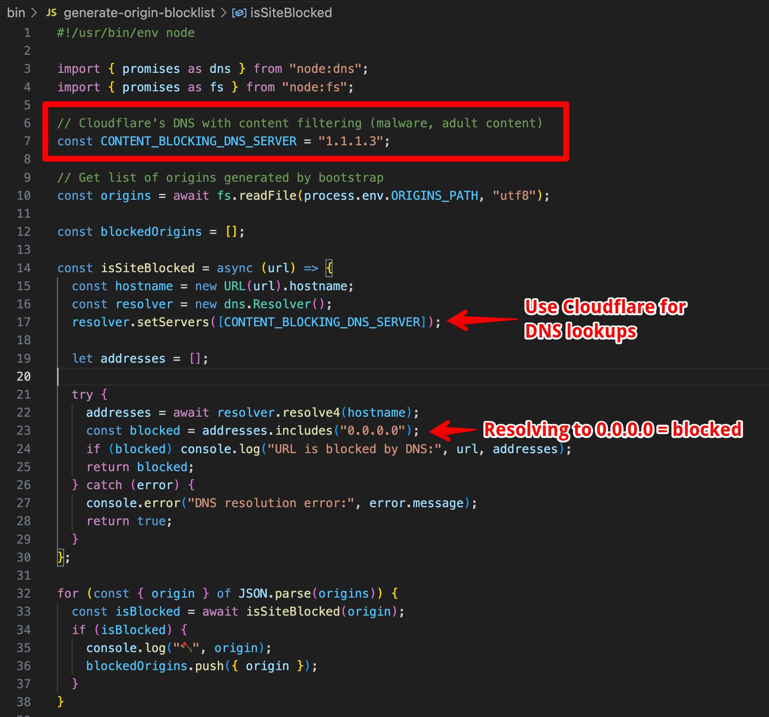Screen dimensions: 769x717
Task: Click 'Resolver' class on line 16
Action: [x=282, y=304]
